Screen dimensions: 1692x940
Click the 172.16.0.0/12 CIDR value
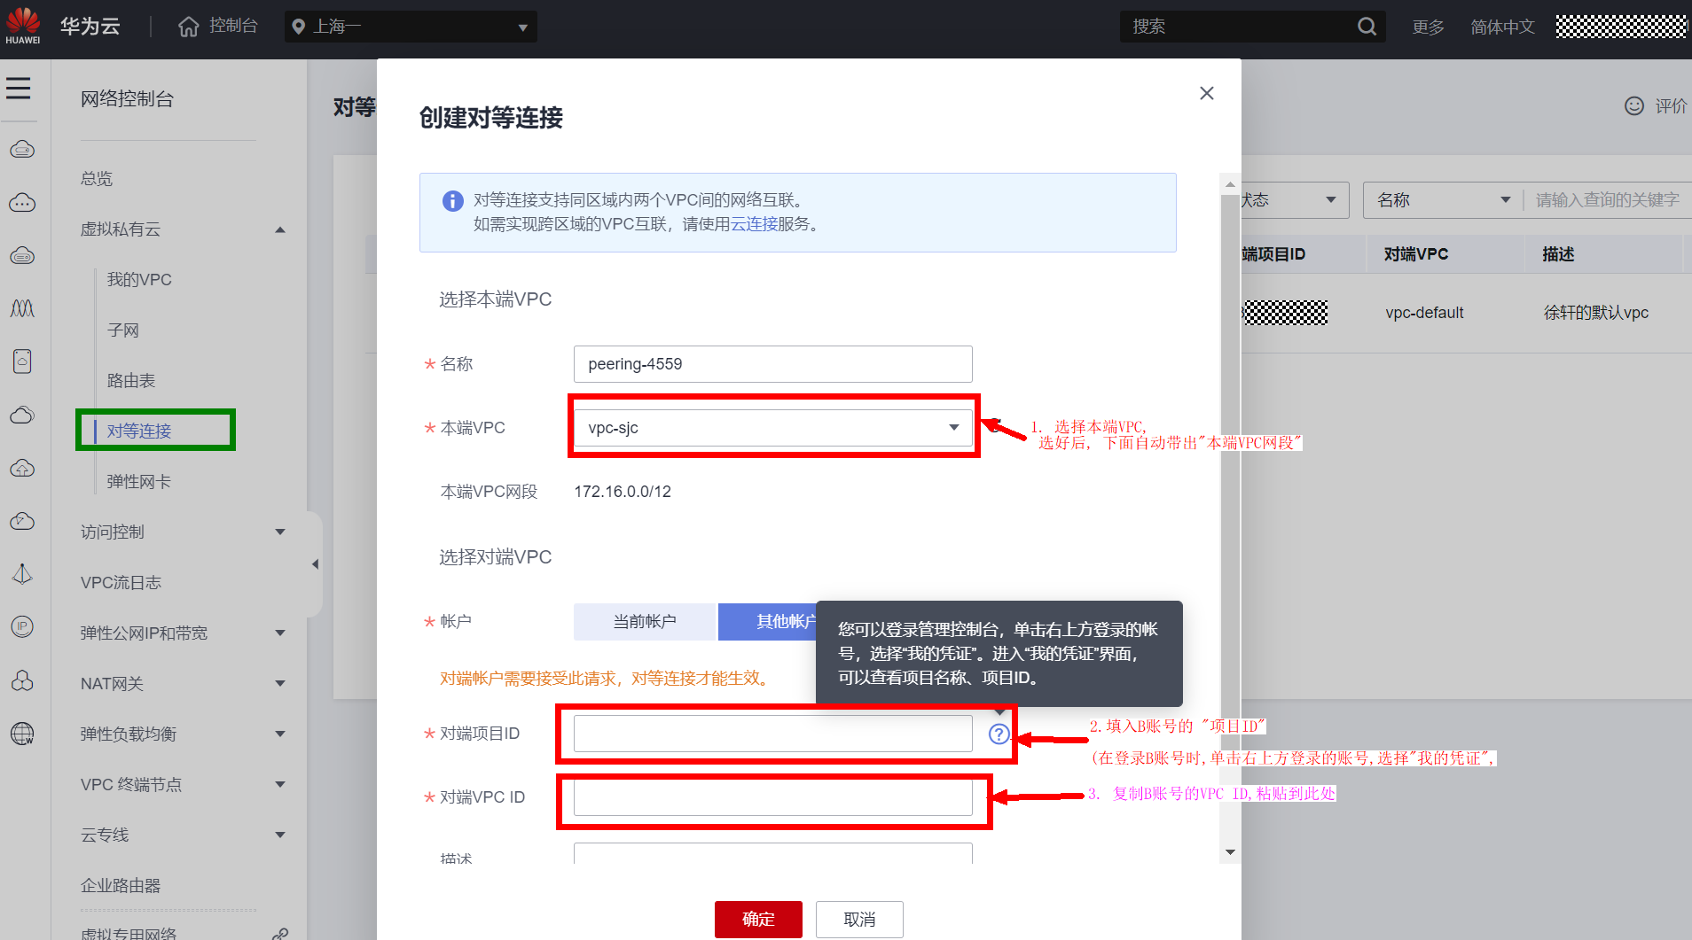(x=623, y=492)
